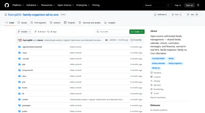Click the family topic tag
Image resolution: width=205 pixels, height=113 pixels.
click(171, 59)
